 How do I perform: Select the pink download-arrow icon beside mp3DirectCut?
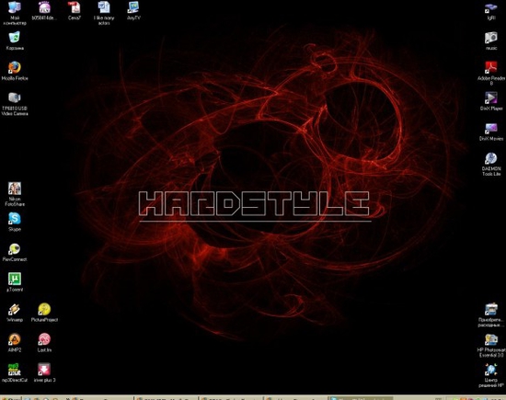coord(44,373)
